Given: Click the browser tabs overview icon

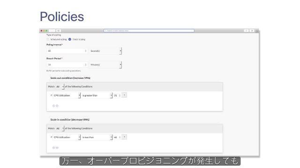Looking at the screenshot, I should pos(252,31).
